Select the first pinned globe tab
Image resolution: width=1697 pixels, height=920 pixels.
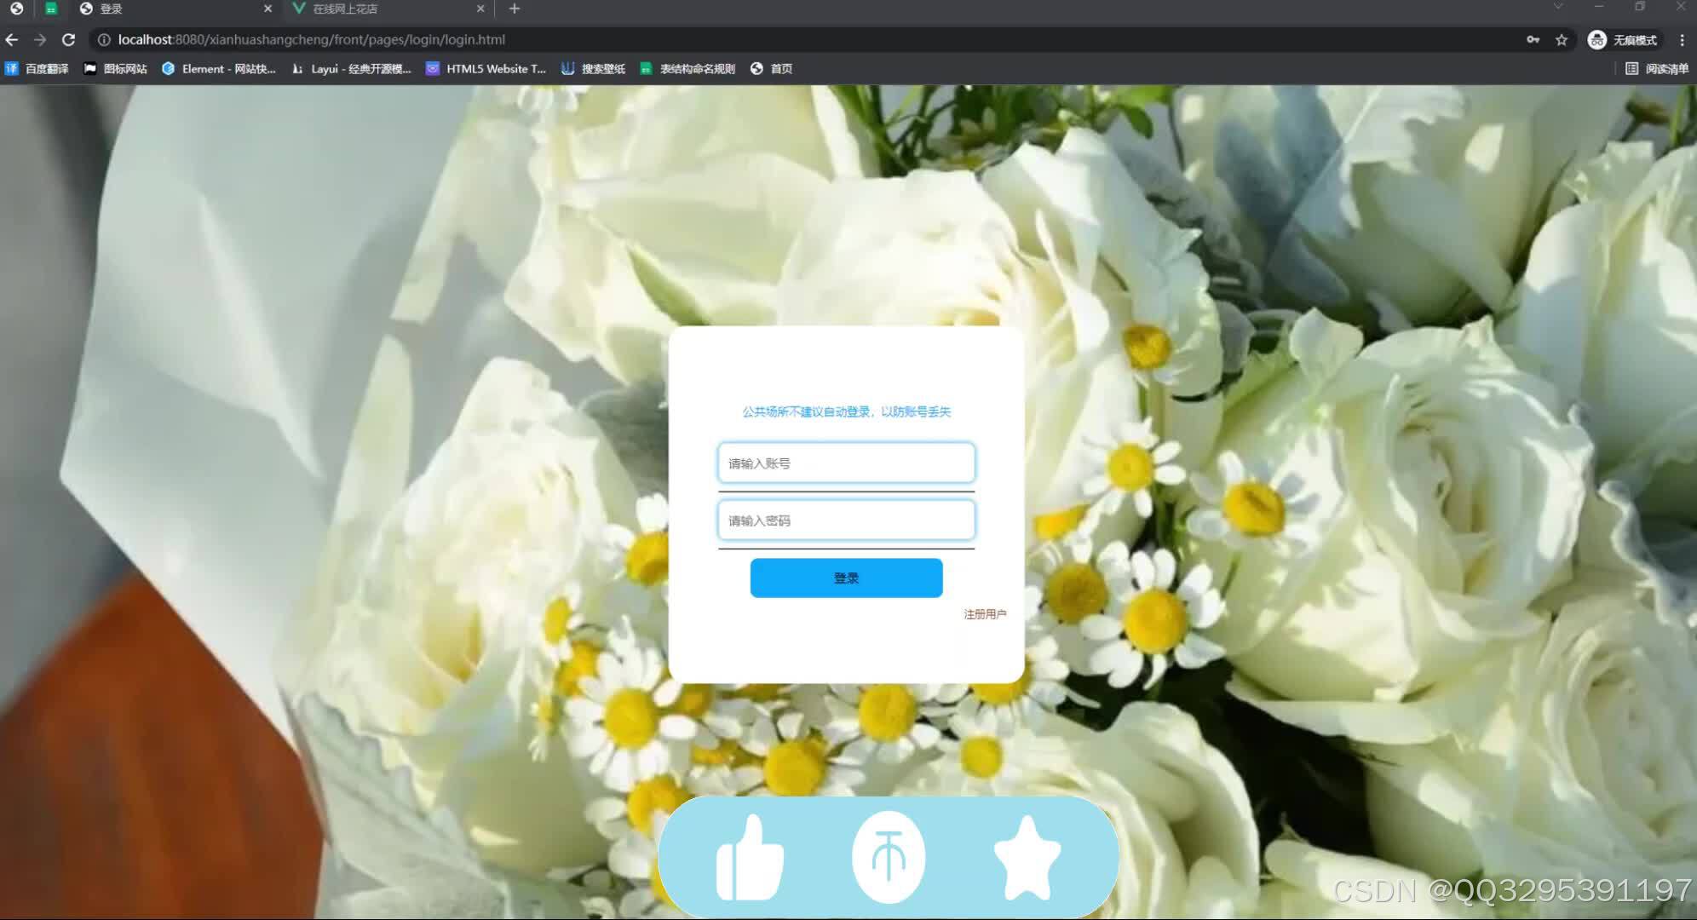(x=16, y=9)
